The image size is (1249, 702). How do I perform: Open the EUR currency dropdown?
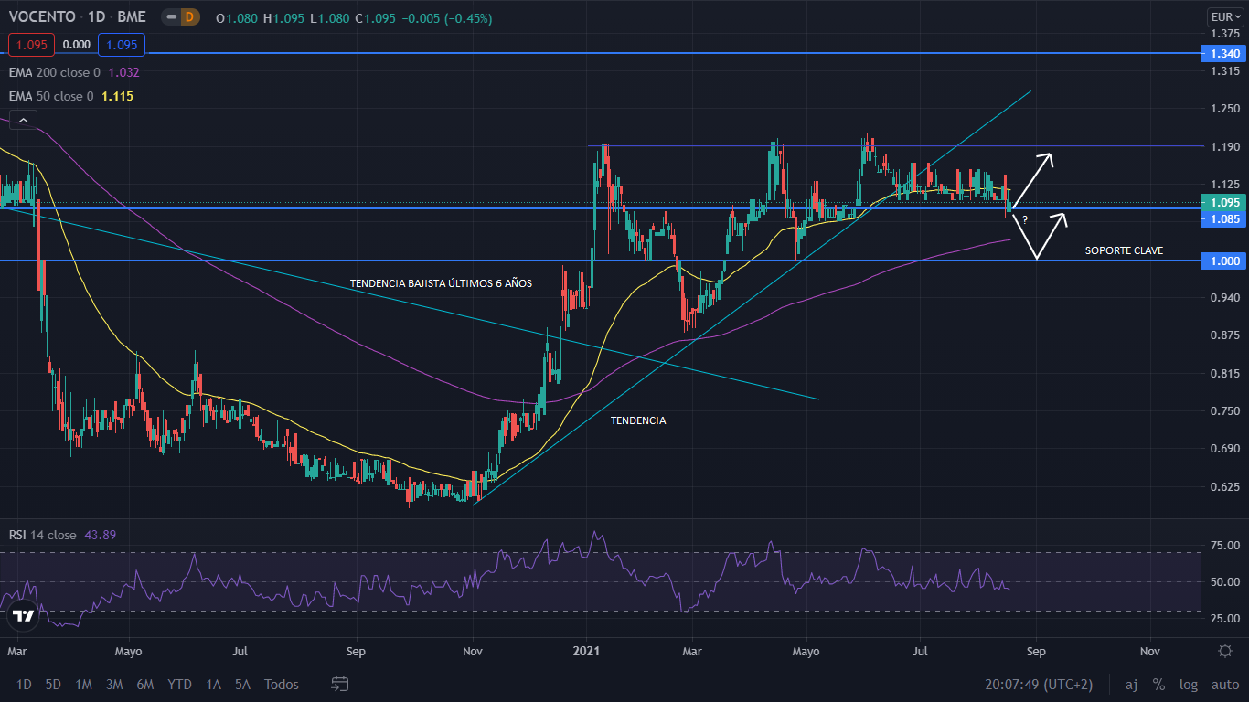(x=1223, y=16)
